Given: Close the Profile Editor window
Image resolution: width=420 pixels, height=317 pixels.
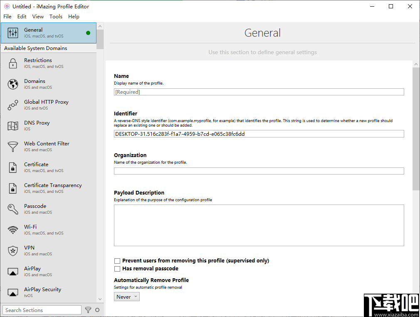Looking at the screenshot, I should (410, 6).
